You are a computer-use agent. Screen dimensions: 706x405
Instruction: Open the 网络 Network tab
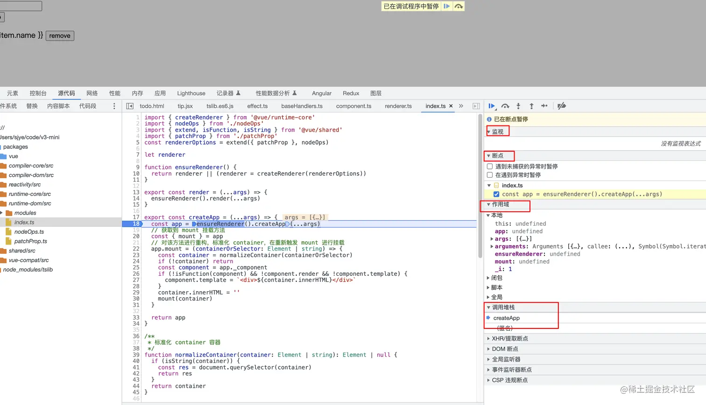pyautogui.click(x=92, y=93)
